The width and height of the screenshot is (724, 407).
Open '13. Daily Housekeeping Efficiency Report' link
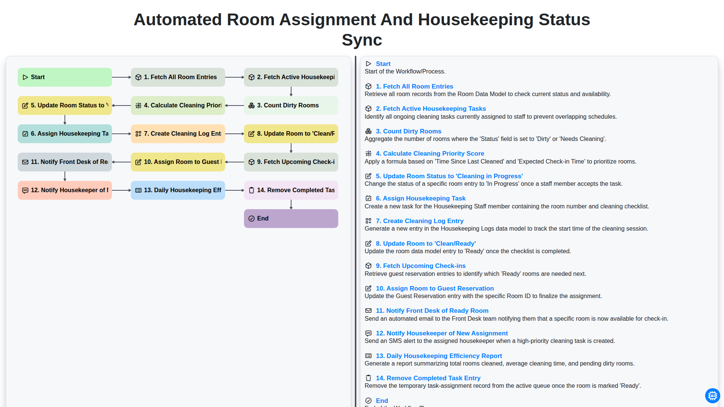[x=439, y=356]
